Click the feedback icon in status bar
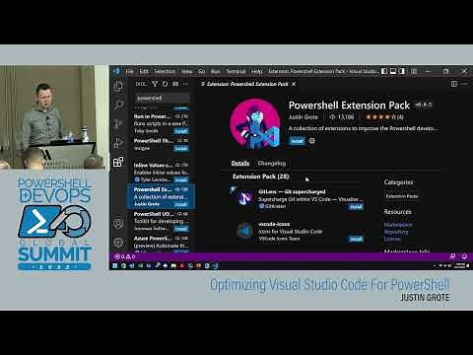Screen dimensions: 473x355 click(x=452, y=256)
